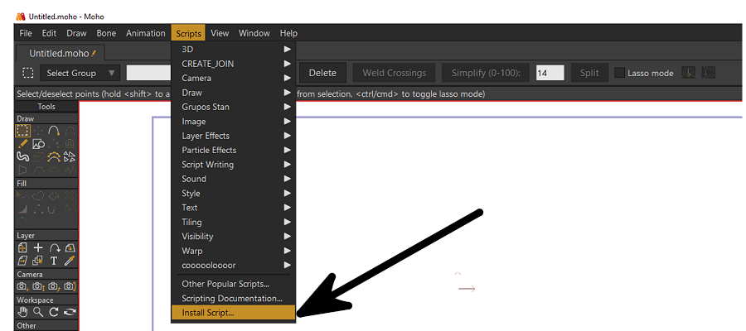Enable the Lasso mode checkbox
This screenshot has height=331, width=746.
[x=619, y=73]
